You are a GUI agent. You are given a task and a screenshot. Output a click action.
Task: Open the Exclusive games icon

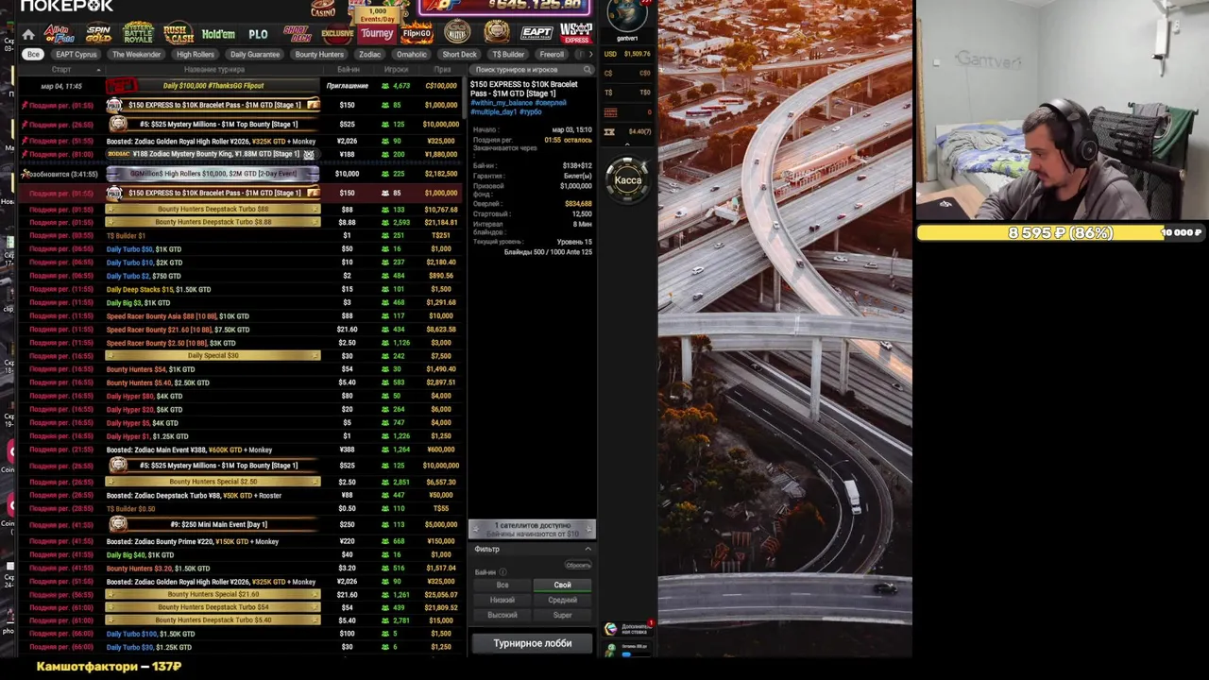(x=336, y=33)
